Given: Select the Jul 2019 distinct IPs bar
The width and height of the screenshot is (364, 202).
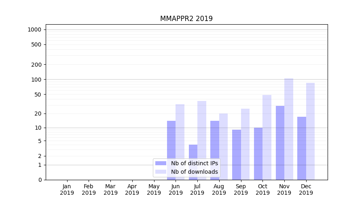Looking at the screenshot, I should [193, 162].
